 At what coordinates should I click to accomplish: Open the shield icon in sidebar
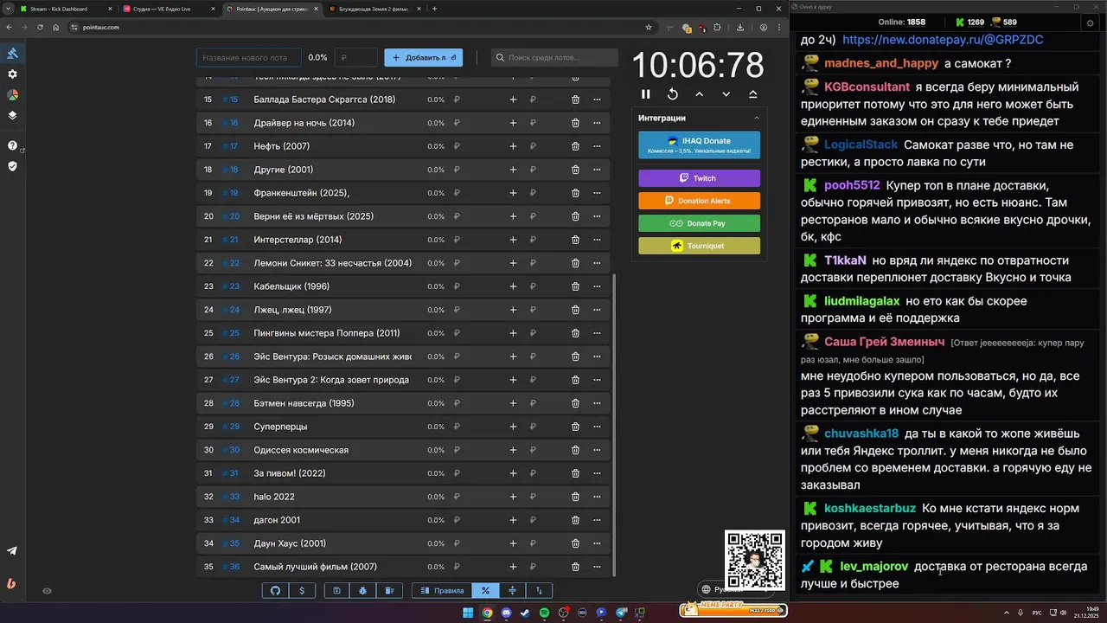coord(12,166)
